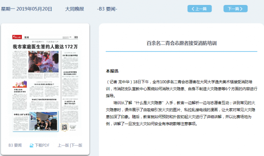Click the 下载PDF download link
The image size is (264, 156).
(x=42, y=145)
